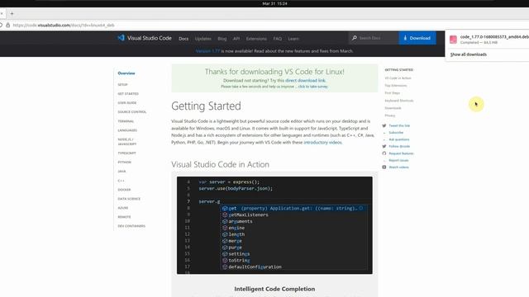Open the Learn nav item
The image size is (529, 297).
(x=293, y=39)
